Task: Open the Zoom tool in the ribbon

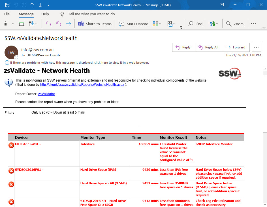Action: pyautogui.click(x=235, y=24)
